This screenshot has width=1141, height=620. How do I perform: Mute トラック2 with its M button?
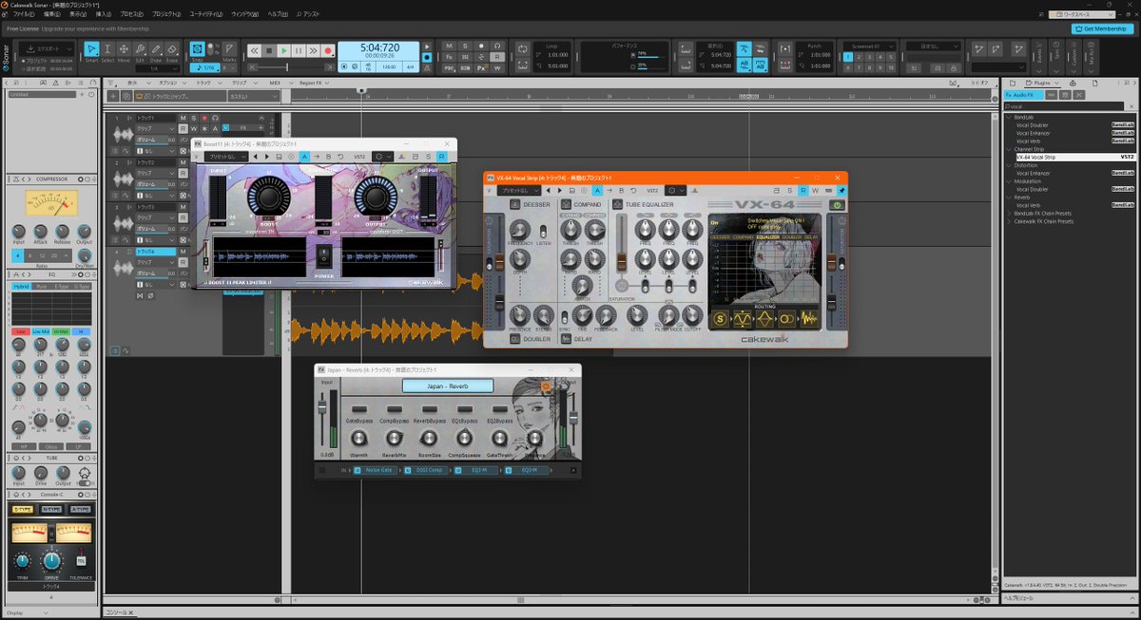tap(182, 162)
